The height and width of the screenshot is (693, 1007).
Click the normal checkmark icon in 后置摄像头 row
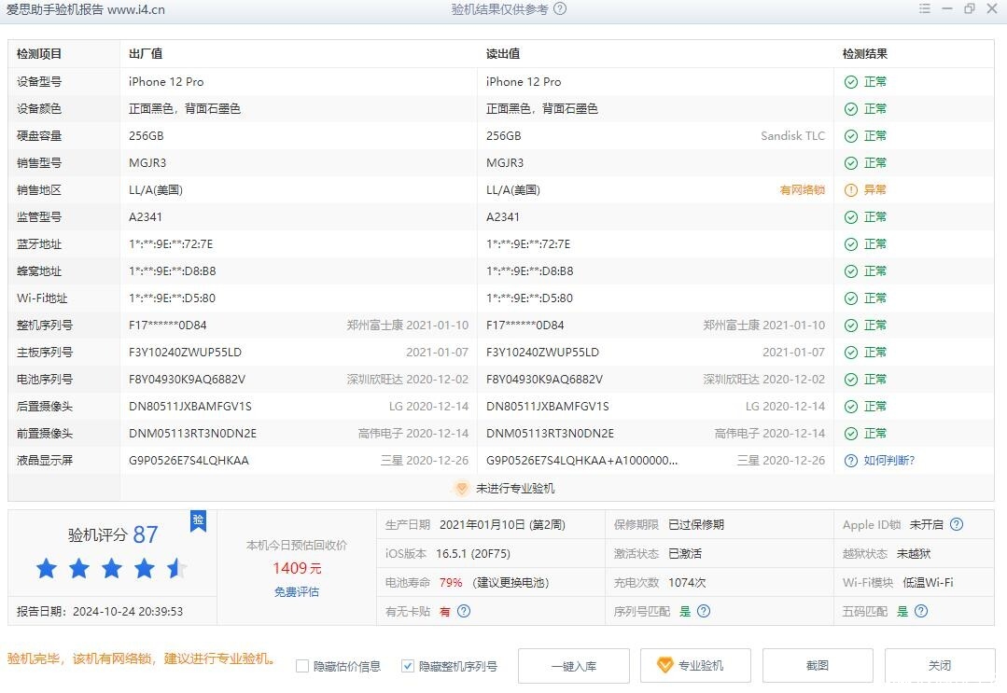[851, 407]
